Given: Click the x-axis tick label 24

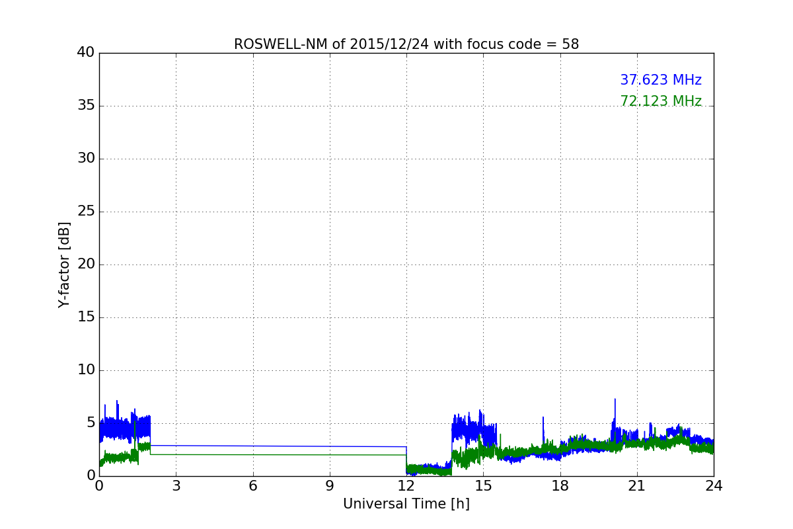Looking at the screenshot, I should coord(714,485).
